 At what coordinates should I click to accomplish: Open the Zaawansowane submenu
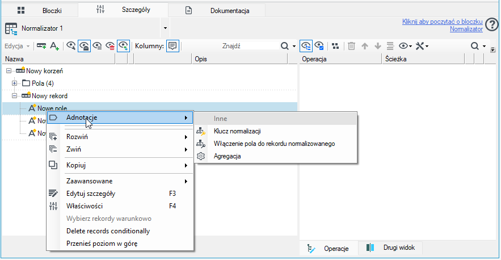tap(120, 181)
